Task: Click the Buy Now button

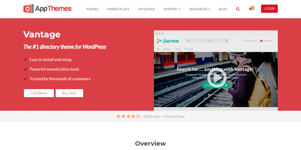Action: [x=69, y=93]
